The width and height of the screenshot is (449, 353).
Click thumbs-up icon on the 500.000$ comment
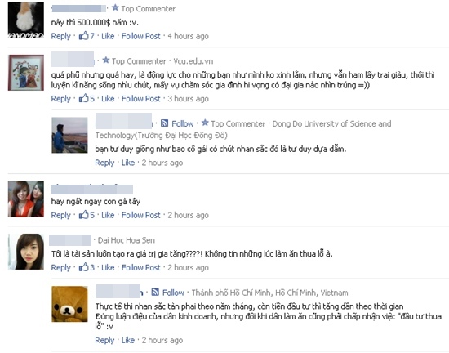(x=83, y=36)
